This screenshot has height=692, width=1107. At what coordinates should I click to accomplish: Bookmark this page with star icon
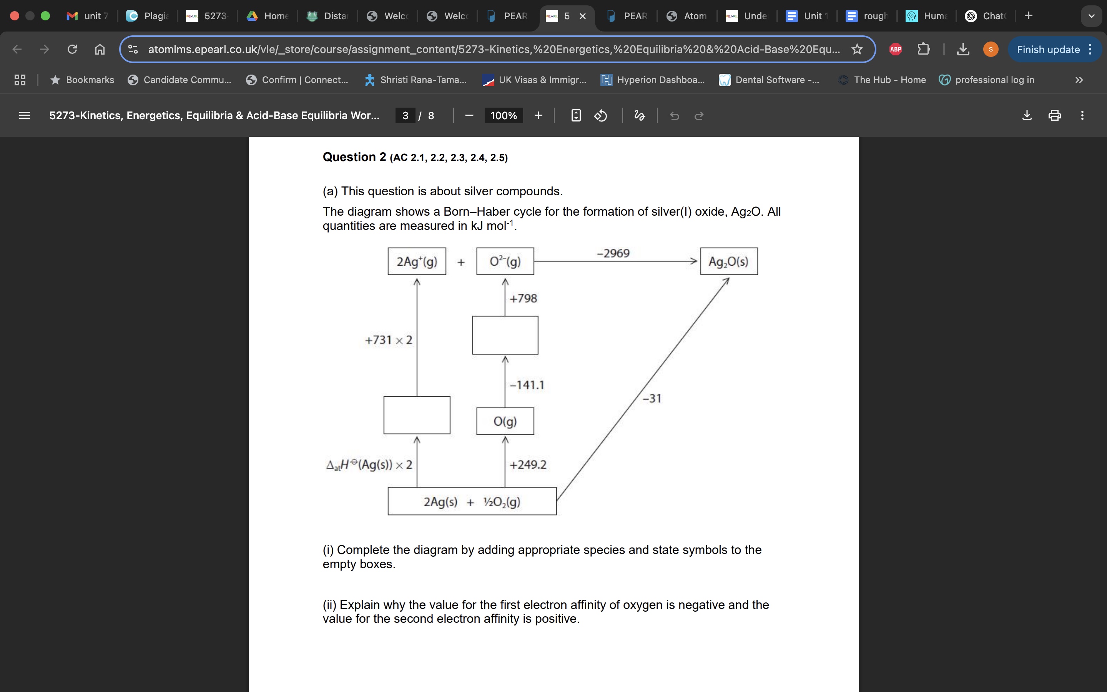857,49
